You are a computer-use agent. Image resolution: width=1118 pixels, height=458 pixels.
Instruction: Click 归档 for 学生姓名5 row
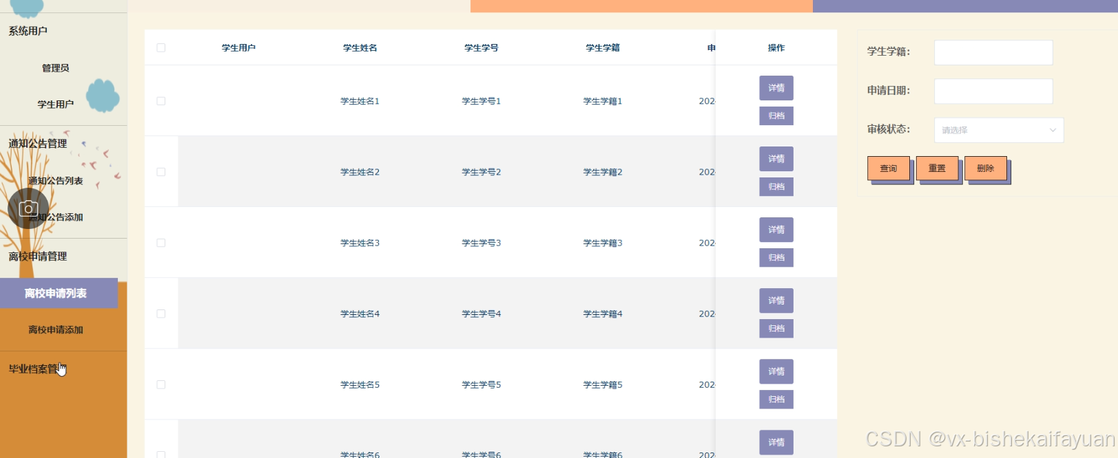(776, 400)
